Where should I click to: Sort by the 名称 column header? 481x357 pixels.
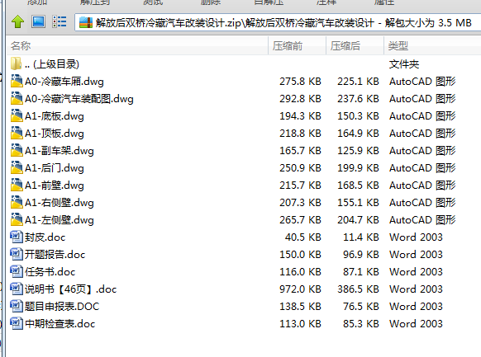tap(137, 46)
